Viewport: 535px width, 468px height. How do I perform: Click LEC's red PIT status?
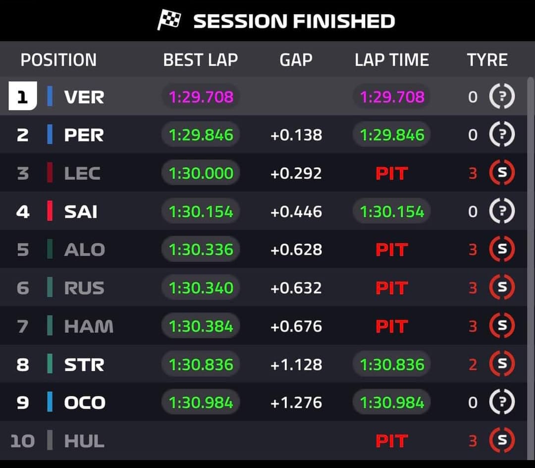pos(392,174)
